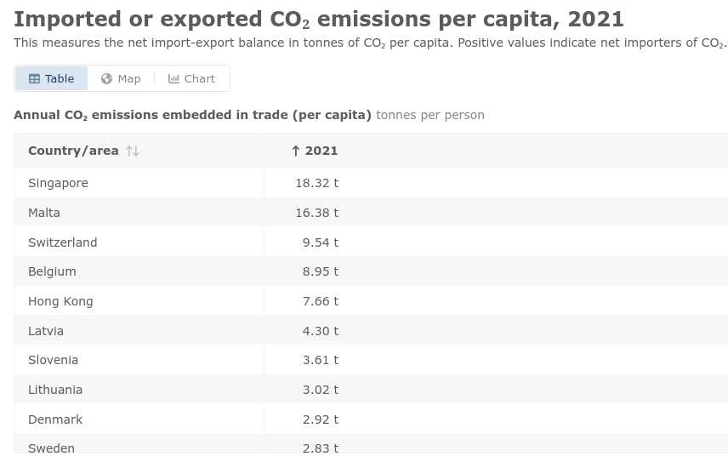Click the table grid icon
The width and height of the screenshot is (728, 462).
coord(35,79)
